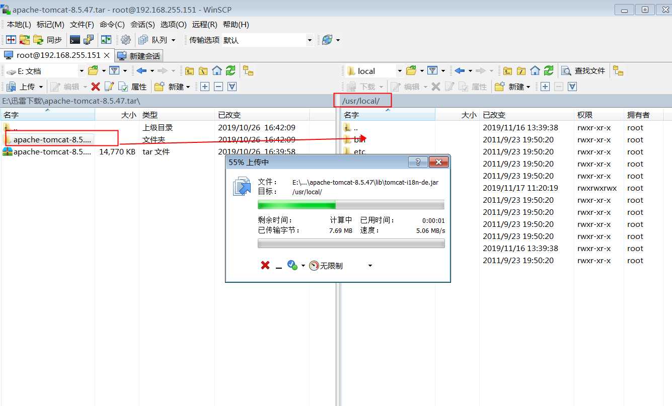Go back in remote panel history
This screenshot has height=406, width=672.
pyautogui.click(x=460, y=71)
